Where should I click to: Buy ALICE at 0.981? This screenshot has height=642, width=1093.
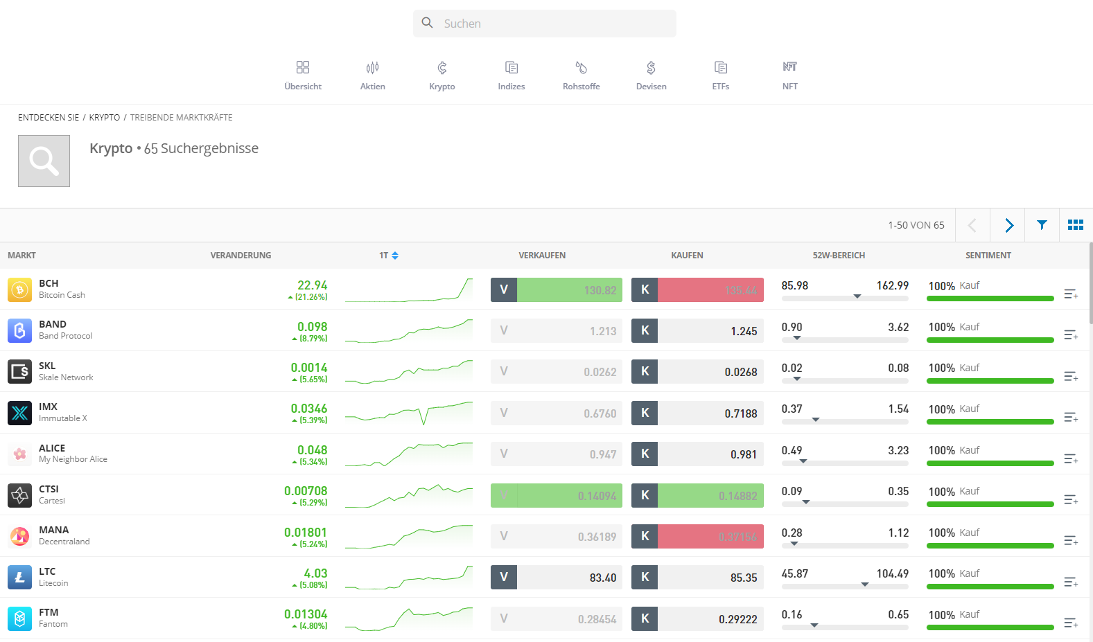[697, 454]
